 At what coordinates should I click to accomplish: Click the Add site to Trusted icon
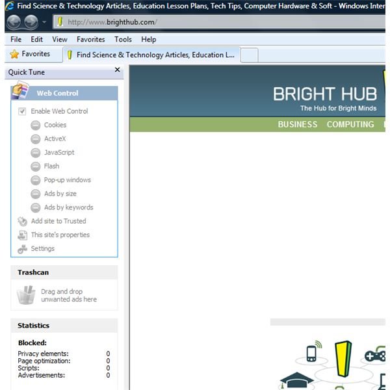point(22,221)
